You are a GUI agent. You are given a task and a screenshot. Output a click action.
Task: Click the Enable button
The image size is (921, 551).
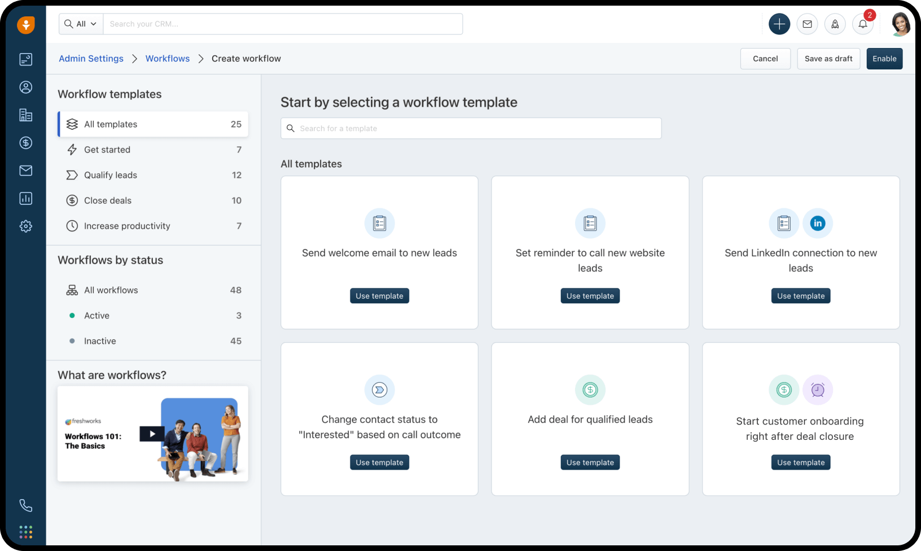(x=884, y=59)
